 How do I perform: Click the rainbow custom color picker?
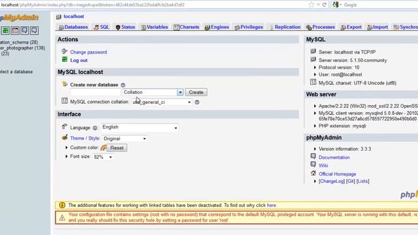(x=103, y=148)
